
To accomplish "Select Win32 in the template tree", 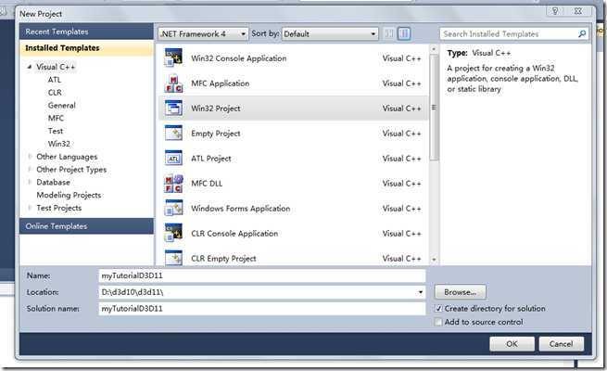I will (x=58, y=144).
